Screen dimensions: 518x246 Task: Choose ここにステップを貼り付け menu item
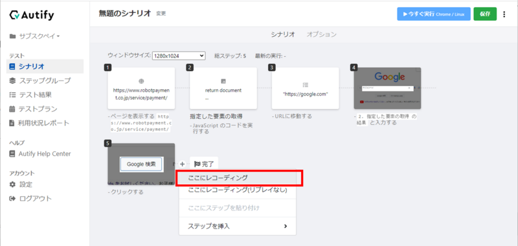point(238,208)
